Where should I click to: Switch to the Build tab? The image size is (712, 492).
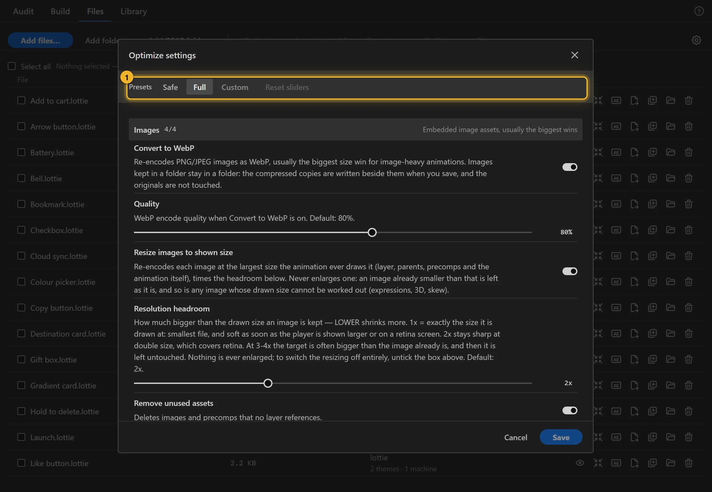coord(60,11)
